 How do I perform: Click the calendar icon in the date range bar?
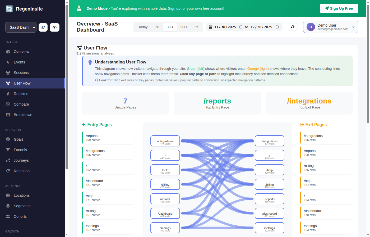point(210,27)
